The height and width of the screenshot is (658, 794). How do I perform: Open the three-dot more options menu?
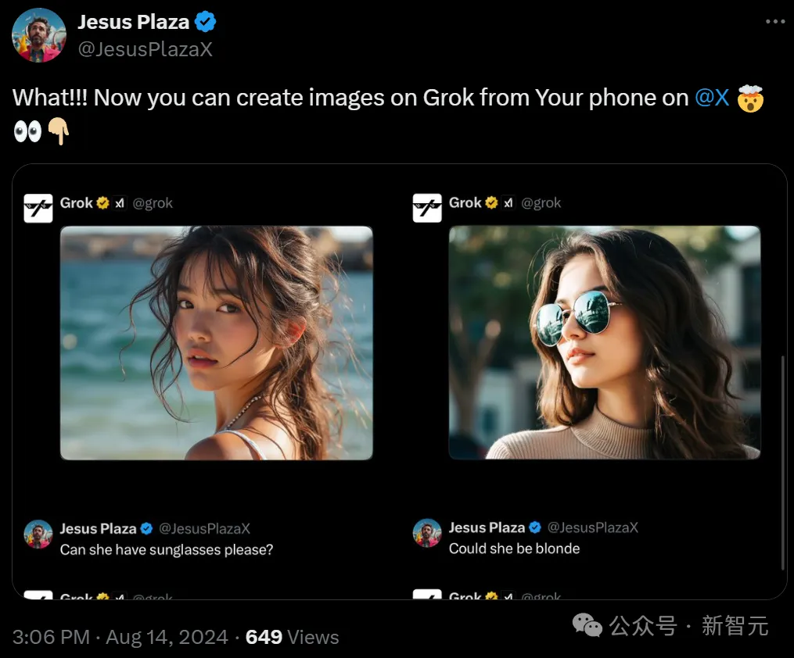[x=774, y=22]
